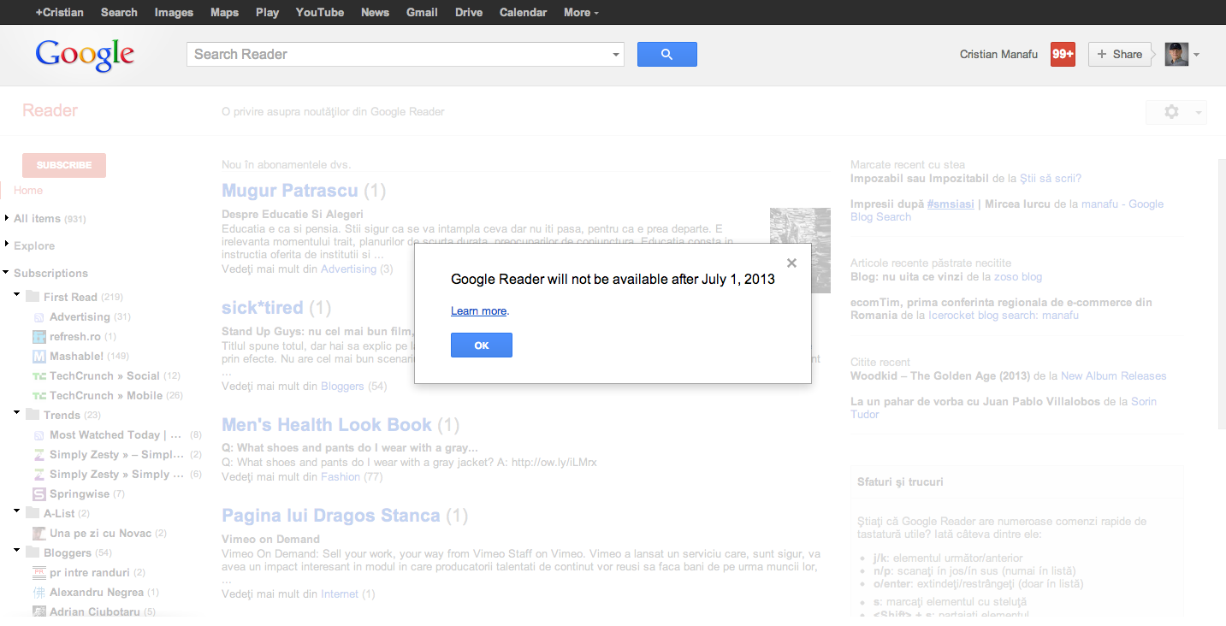Click the Google logo
1226x626 pixels.
(x=85, y=55)
